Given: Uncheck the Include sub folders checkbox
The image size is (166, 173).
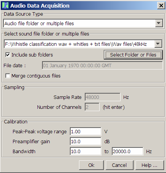Looking at the screenshot, I should [8, 55].
